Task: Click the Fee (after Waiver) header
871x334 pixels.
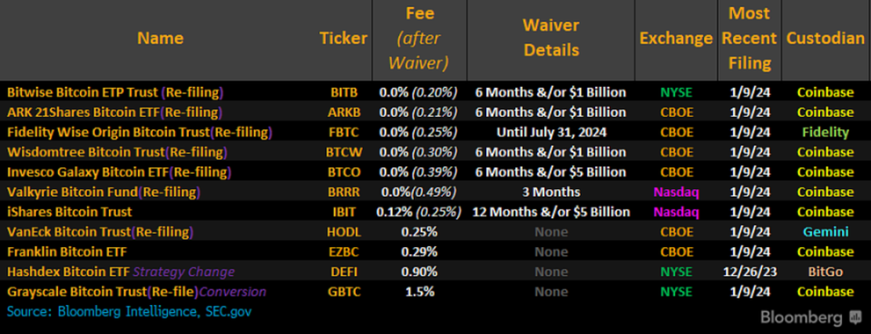Action: click(419, 38)
